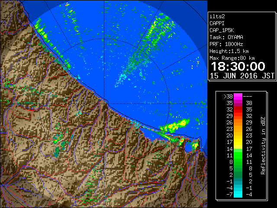Select the date text 15 JUN 2016 JST
277x208 pixels.
click(x=242, y=76)
